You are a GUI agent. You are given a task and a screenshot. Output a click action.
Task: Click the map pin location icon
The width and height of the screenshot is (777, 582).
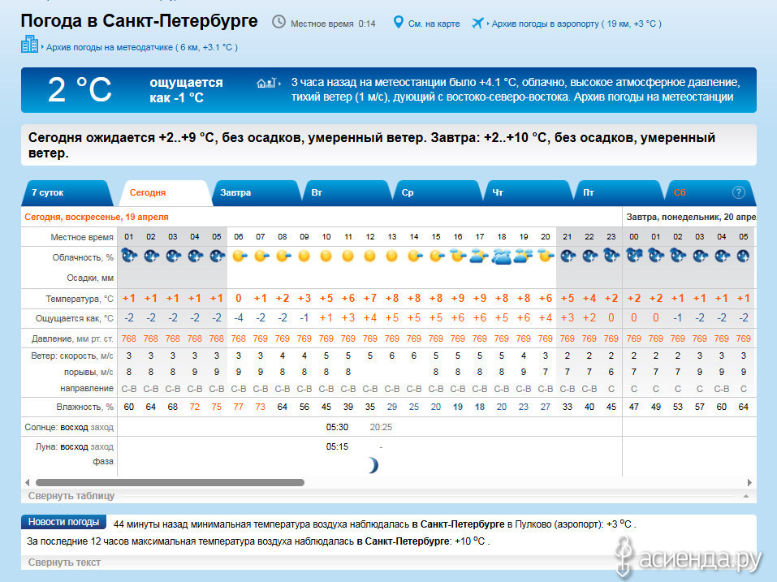398,22
